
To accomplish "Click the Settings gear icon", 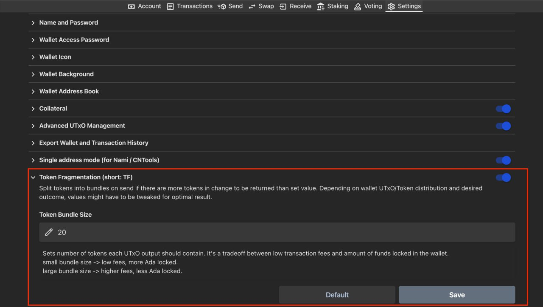I will click(x=391, y=6).
